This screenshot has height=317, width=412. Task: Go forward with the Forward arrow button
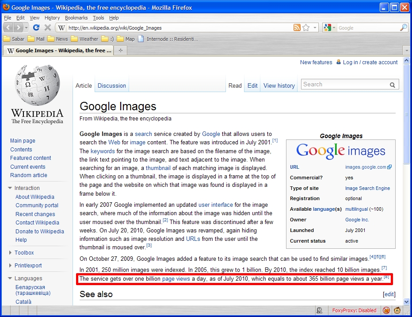(18, 27)
